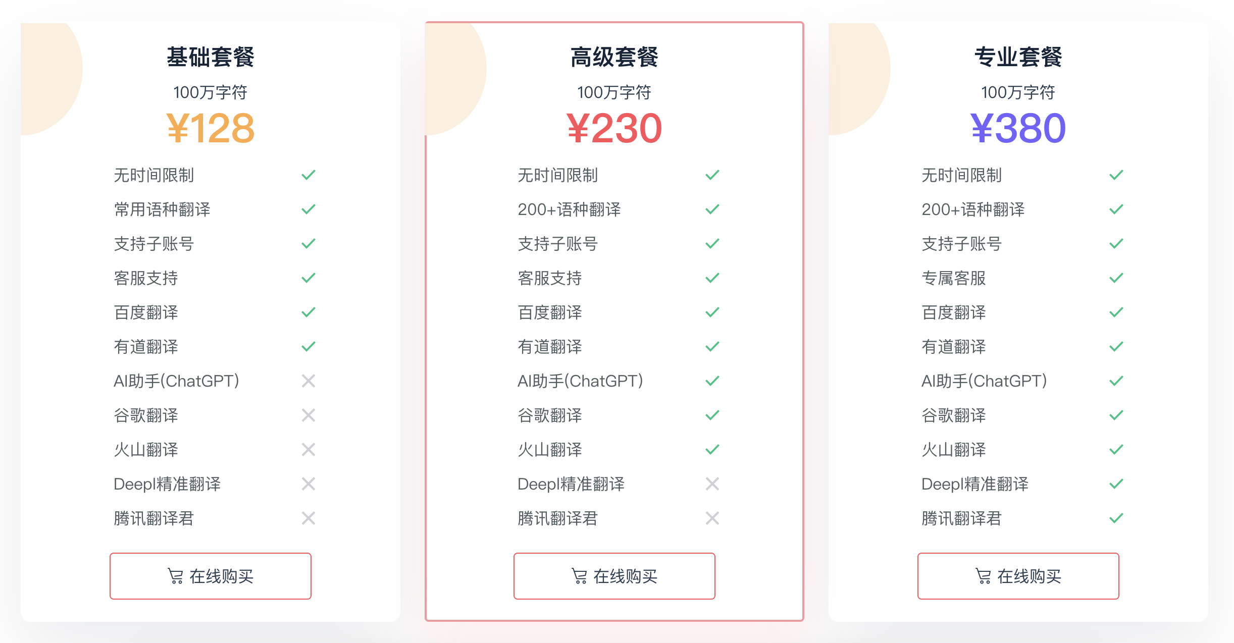Click the 200+语种翻译 feature in 专业套餐
Screen dimensions: 1234x643
click(x=973, y=209)
